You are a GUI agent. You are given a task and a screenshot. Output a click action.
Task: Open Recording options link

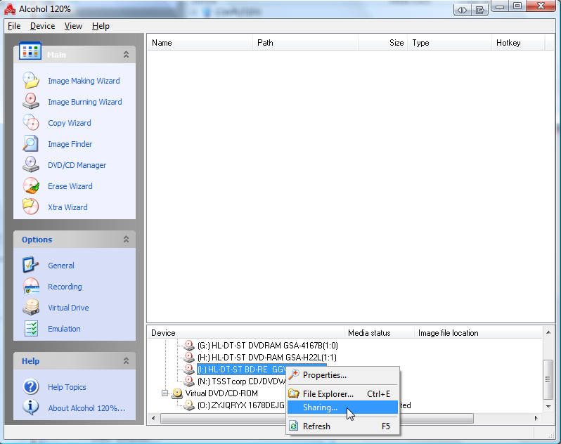coord(65,287)
